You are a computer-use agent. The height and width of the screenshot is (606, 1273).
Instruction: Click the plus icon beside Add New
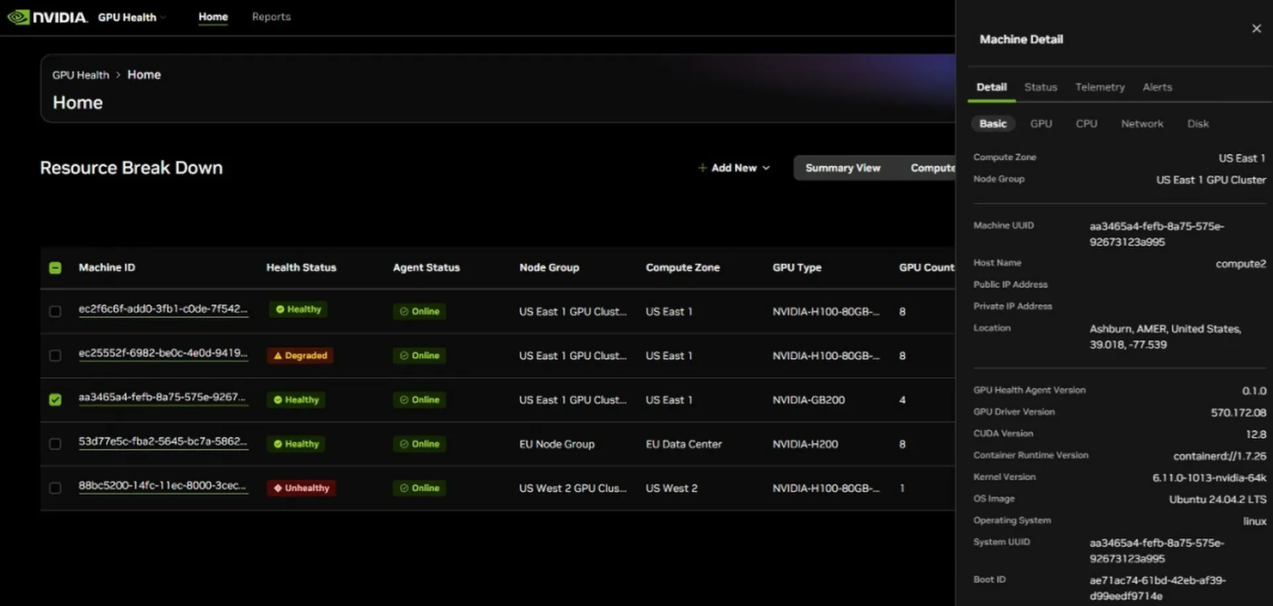(x=702, y=168)
